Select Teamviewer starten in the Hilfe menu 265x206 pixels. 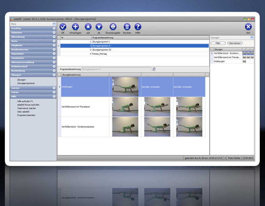pos(27,108)
